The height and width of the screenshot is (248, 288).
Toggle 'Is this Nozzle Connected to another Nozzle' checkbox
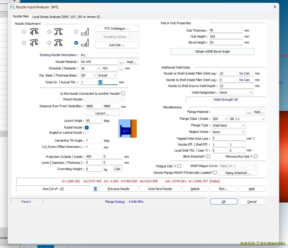pyautogui.click(x=123, y=94)
